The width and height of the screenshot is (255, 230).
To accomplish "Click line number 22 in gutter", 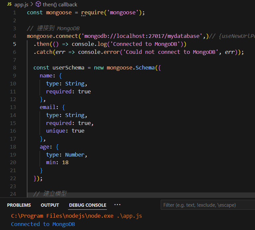I will (x=13, y=178).
